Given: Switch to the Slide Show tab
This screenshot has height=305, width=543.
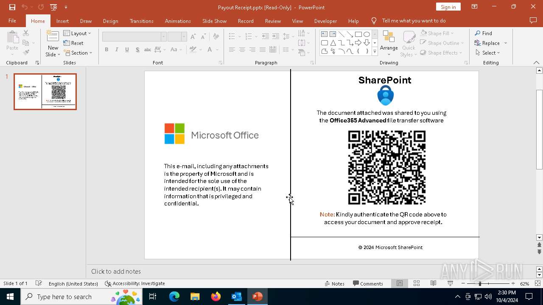Looking at the screenshot, I should [214, 21].
